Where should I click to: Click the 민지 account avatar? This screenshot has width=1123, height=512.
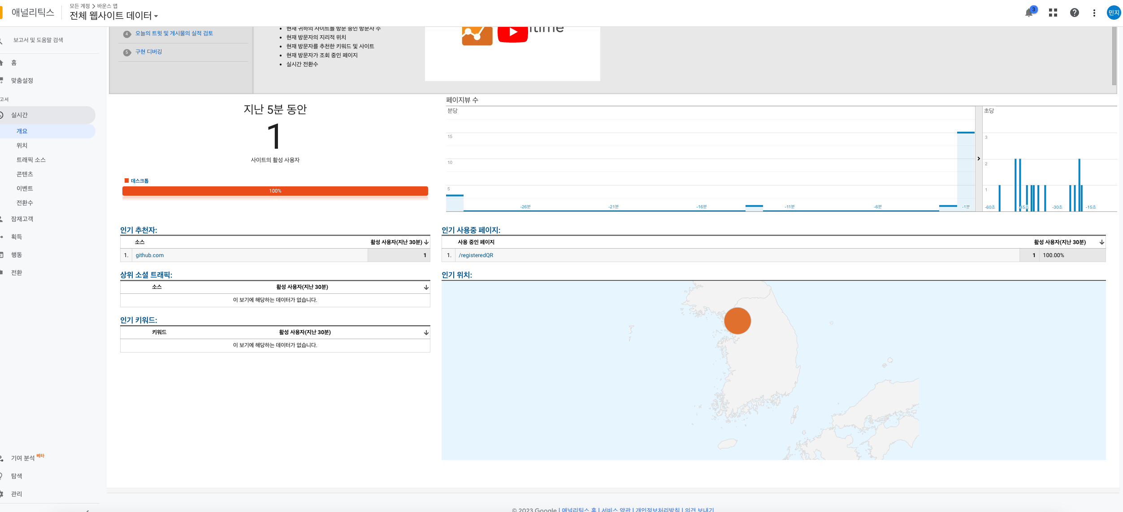pyautogui.click(x=1114, y=13)
